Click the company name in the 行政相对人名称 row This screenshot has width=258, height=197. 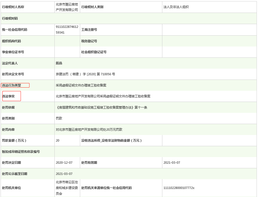(67, 7)
